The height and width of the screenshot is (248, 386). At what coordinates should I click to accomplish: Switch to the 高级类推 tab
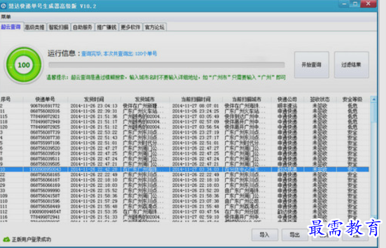(35, 27)
